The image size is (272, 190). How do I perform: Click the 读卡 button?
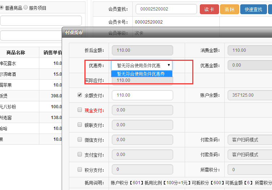[x=209, y=9]
